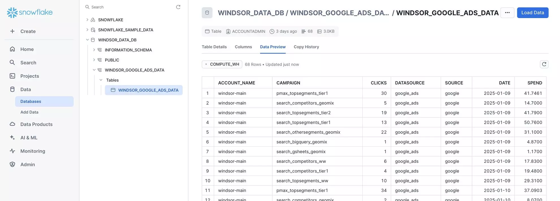This screenshot has height=201, width=560.
Task: Collapse the WINDSOR_DATA_DB database
Action: [x=87, y=40]
